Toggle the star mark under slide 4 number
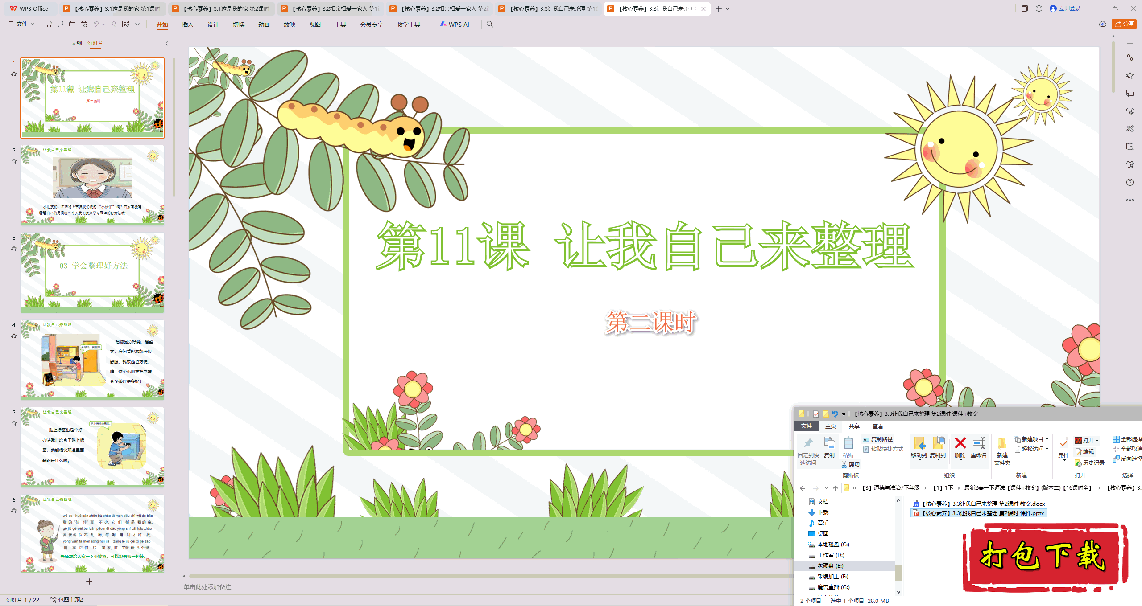This screenshot has height=606, width=1142. (14, 336)
